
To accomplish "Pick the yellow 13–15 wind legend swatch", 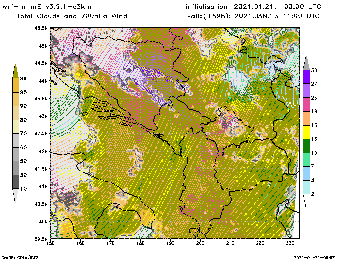I will pos(306,132).
